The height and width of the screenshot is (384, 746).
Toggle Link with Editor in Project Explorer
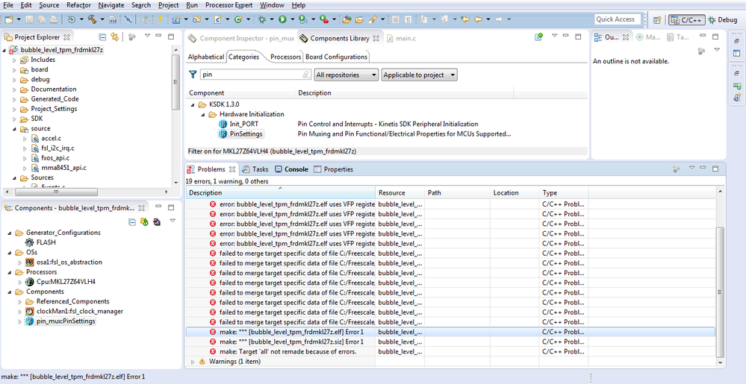click(115, 37)
